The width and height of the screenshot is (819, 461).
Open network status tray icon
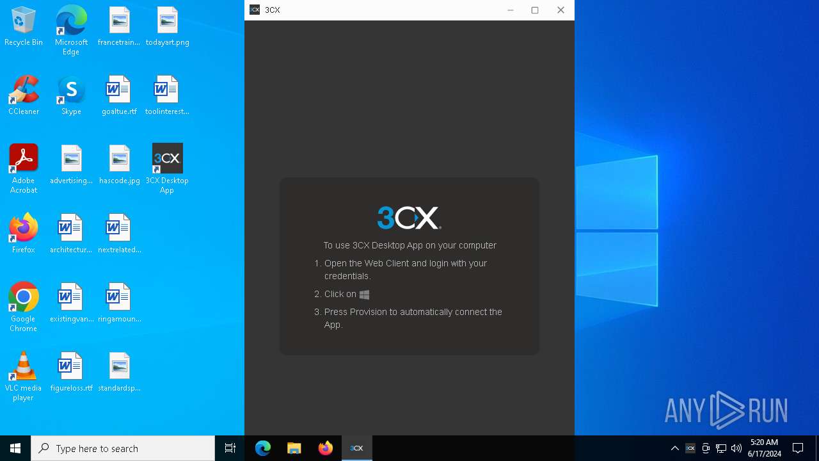(721, 448)
